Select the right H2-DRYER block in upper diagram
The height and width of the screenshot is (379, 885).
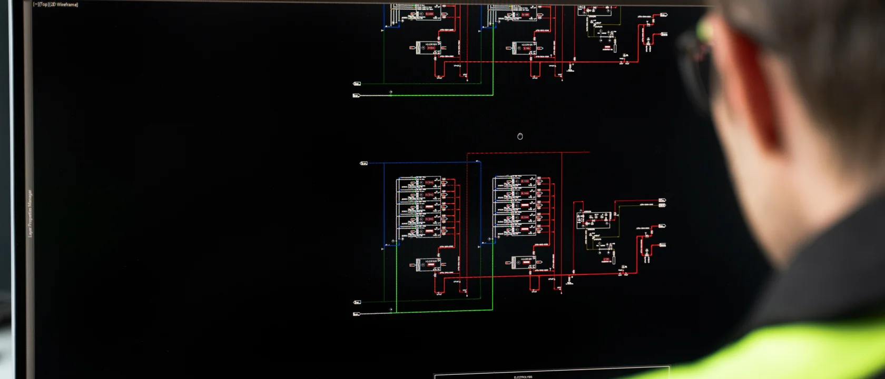pos(524,47)
